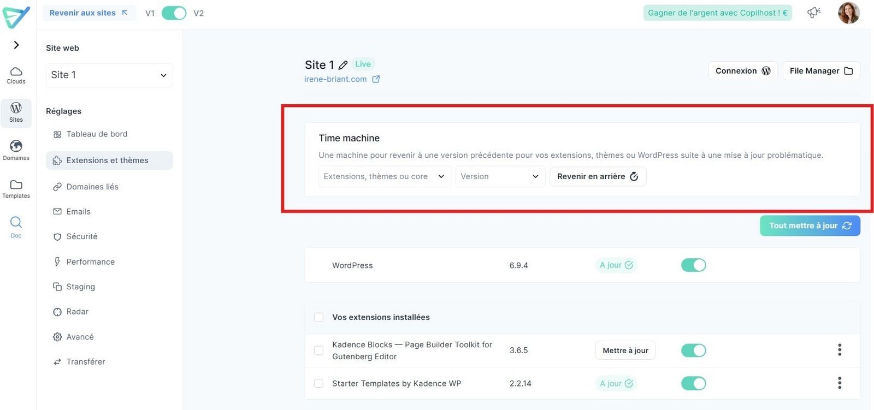This screenshot has width=874, height=410.
Task: Open the Version dropdown
Action: pyautogui.click(x=500, y=176)
